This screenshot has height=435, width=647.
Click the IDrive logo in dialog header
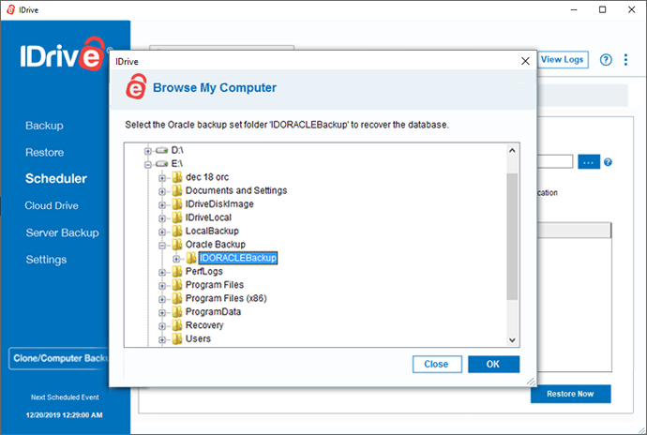[136, 86]
